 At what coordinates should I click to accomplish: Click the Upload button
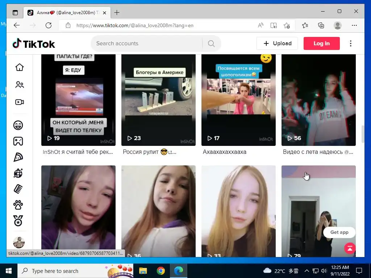(277, 43)
